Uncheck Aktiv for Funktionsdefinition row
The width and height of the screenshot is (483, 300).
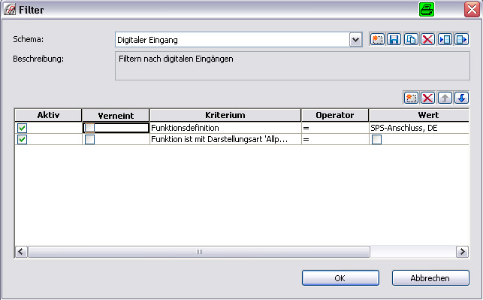[x=23, y=128]
